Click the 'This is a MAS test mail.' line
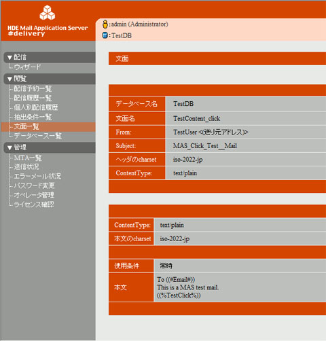 tap(188, 287)
